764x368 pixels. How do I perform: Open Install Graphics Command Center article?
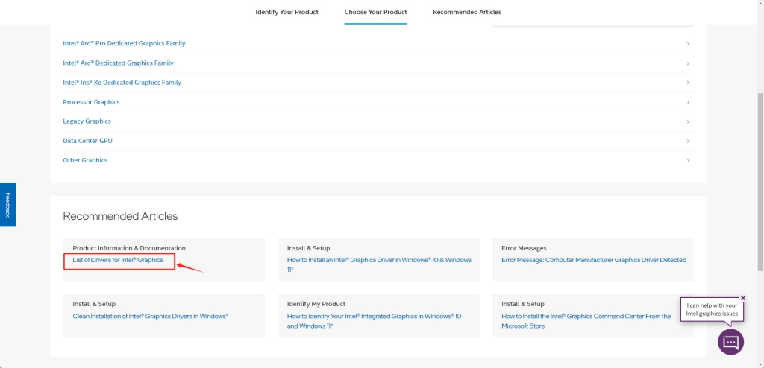coord(586,321)
